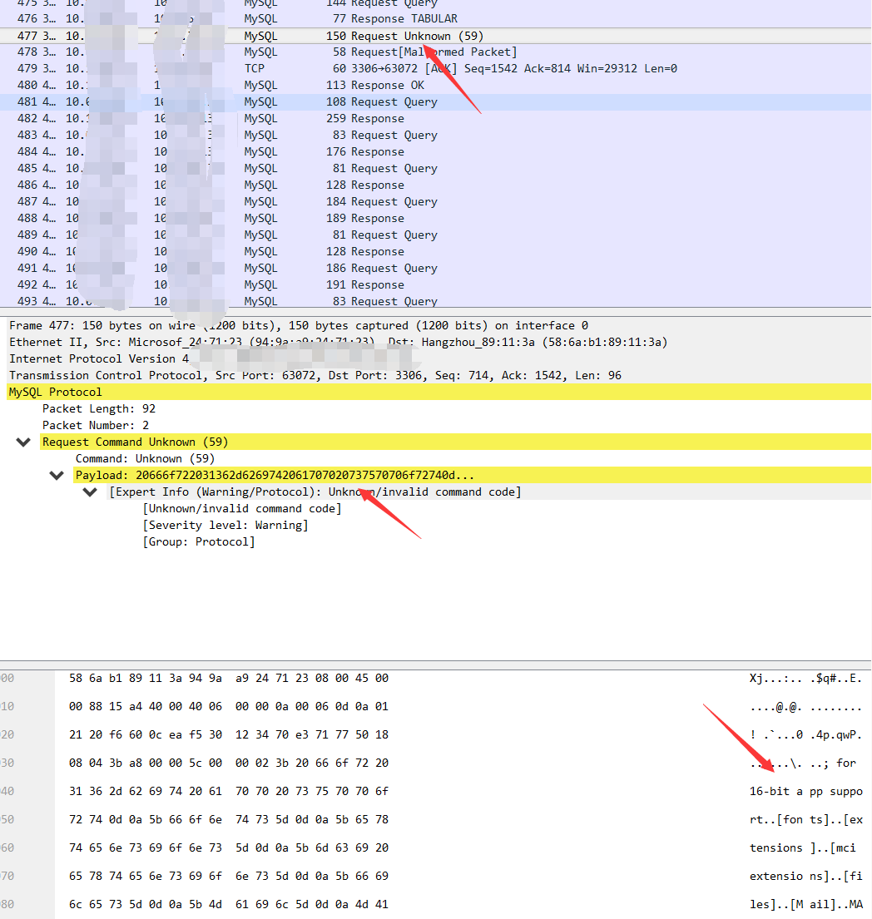Click the Internet Protocol Version 4 line
This screenshot has width=872, height=919.
99,358
